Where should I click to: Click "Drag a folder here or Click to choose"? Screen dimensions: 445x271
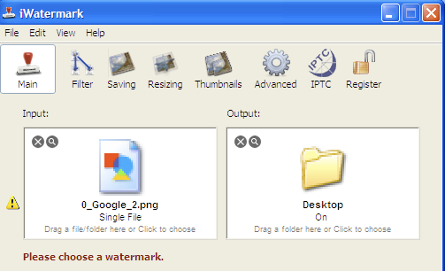tap(322, 229)
